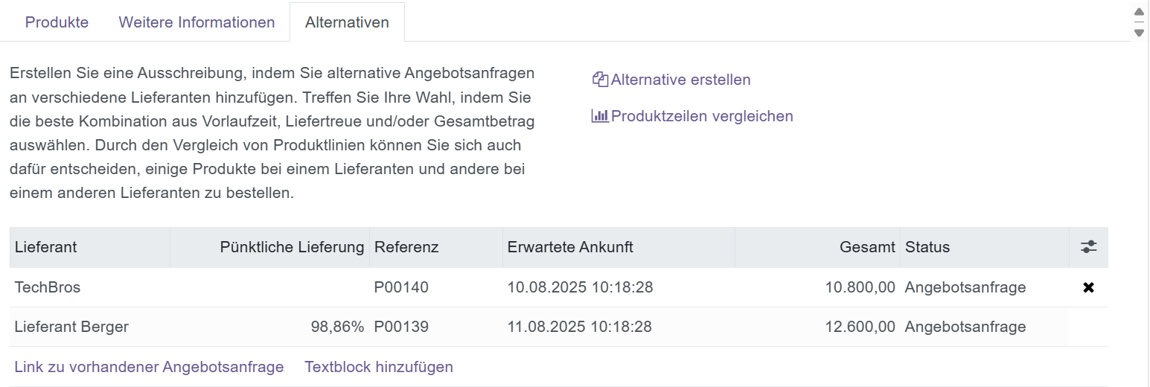Click Textblock hinzufügen
The height and width of the screenshot is (387, 1150).
[x=379, y=367]
